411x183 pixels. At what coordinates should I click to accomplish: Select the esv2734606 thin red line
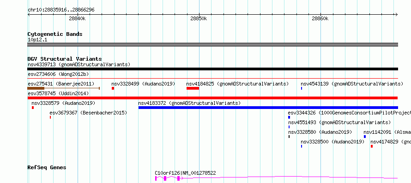click(x=212, y=78)
